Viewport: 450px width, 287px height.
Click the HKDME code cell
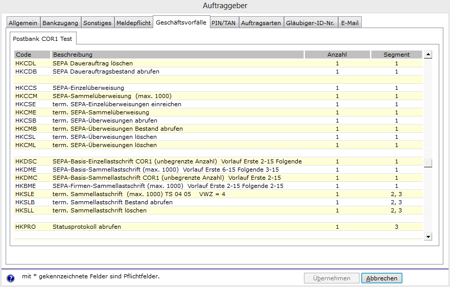[x=26, y=170]
